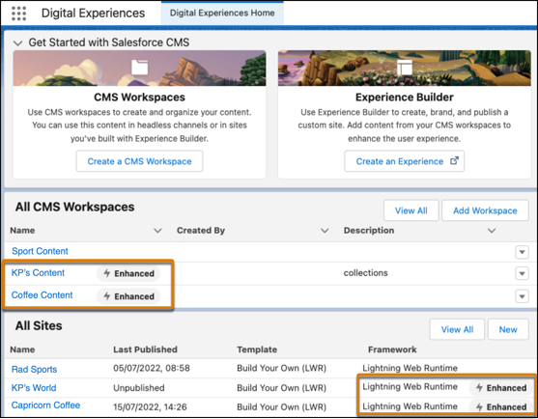Open row actions dropdown for Coffee Content

522,296
